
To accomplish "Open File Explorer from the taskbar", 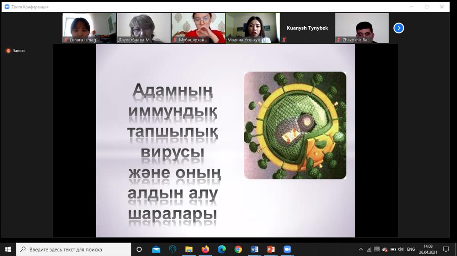I will [x=189, y=250].
